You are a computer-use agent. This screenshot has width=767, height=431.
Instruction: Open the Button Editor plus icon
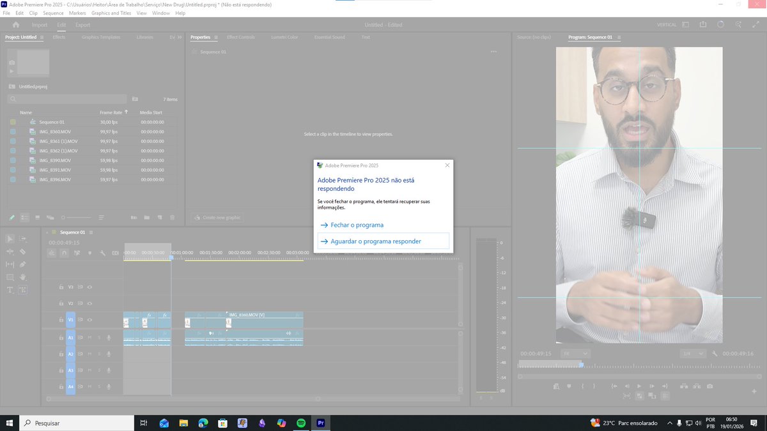click(x=755, y=392)
